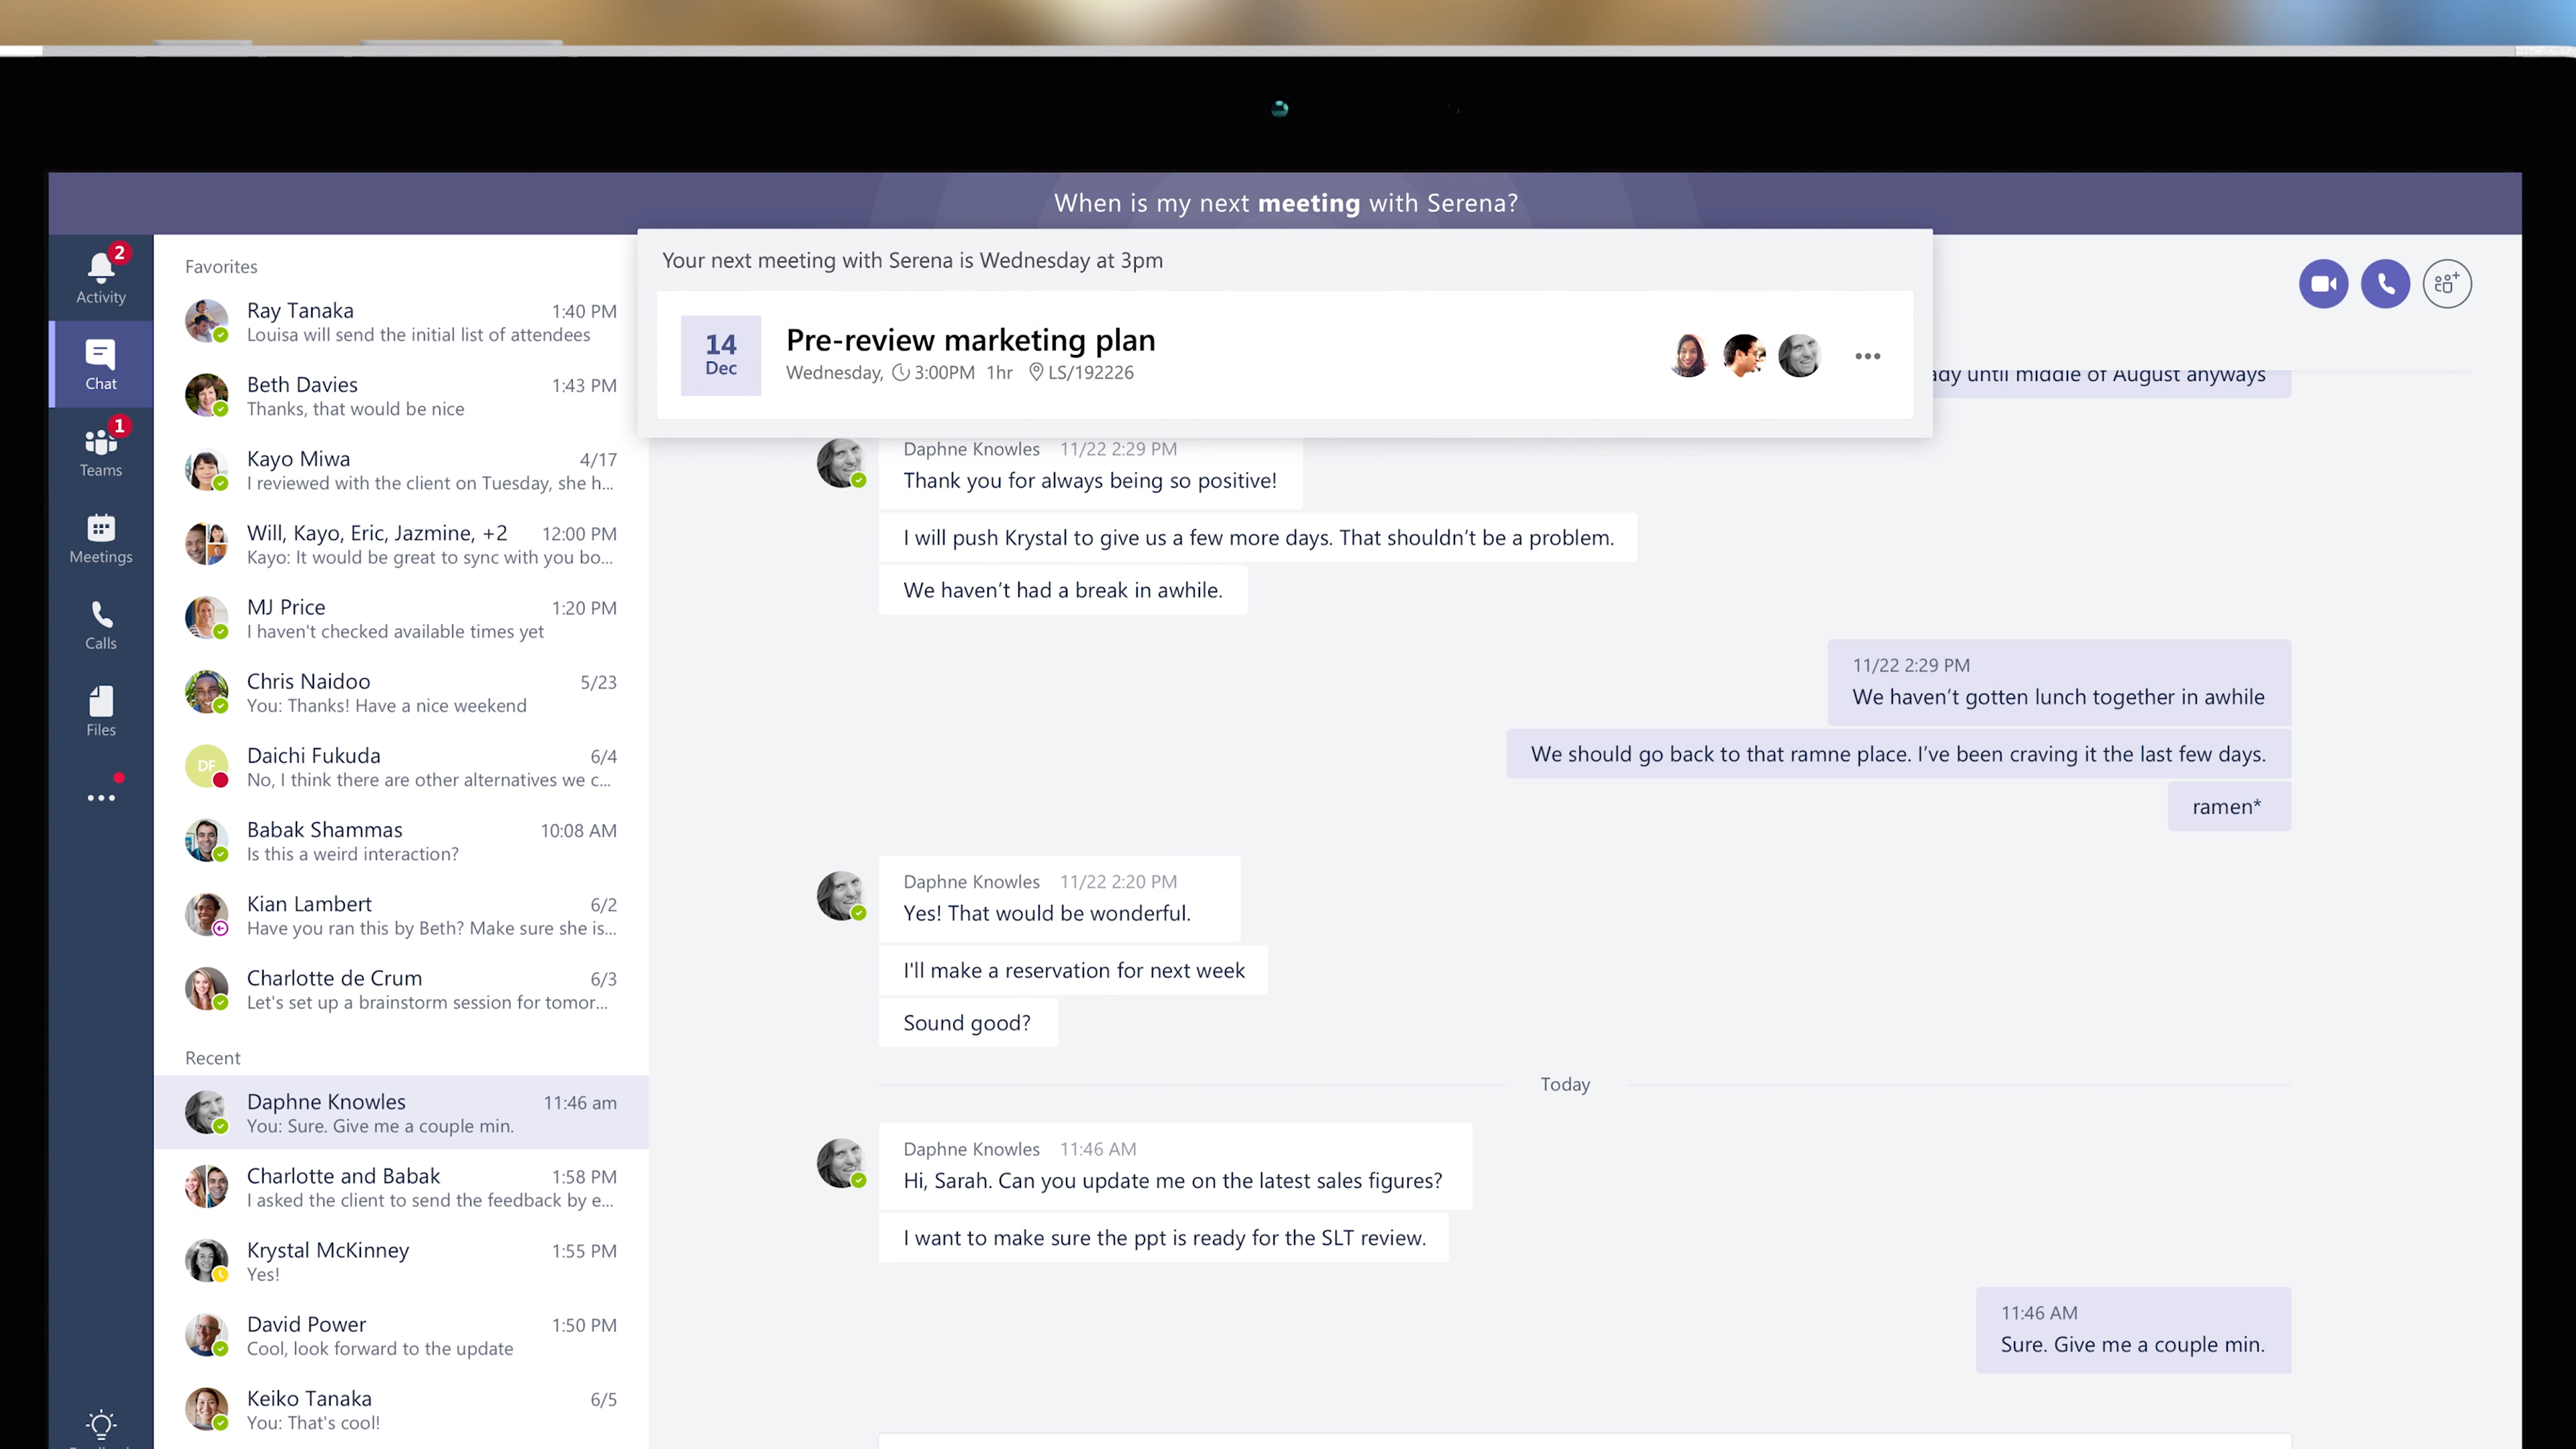
Task: Click the Recent section header
Action: click(x=212, y=1058)
